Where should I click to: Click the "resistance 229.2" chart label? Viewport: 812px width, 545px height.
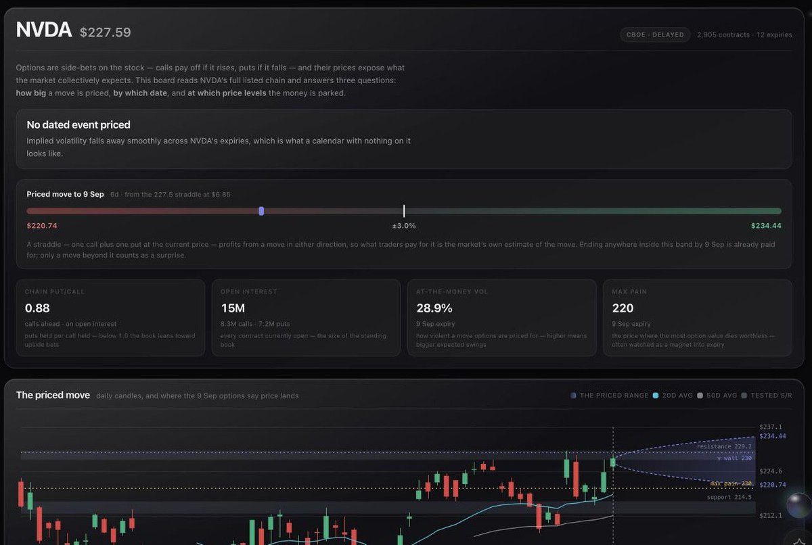(x=724, y=446)
